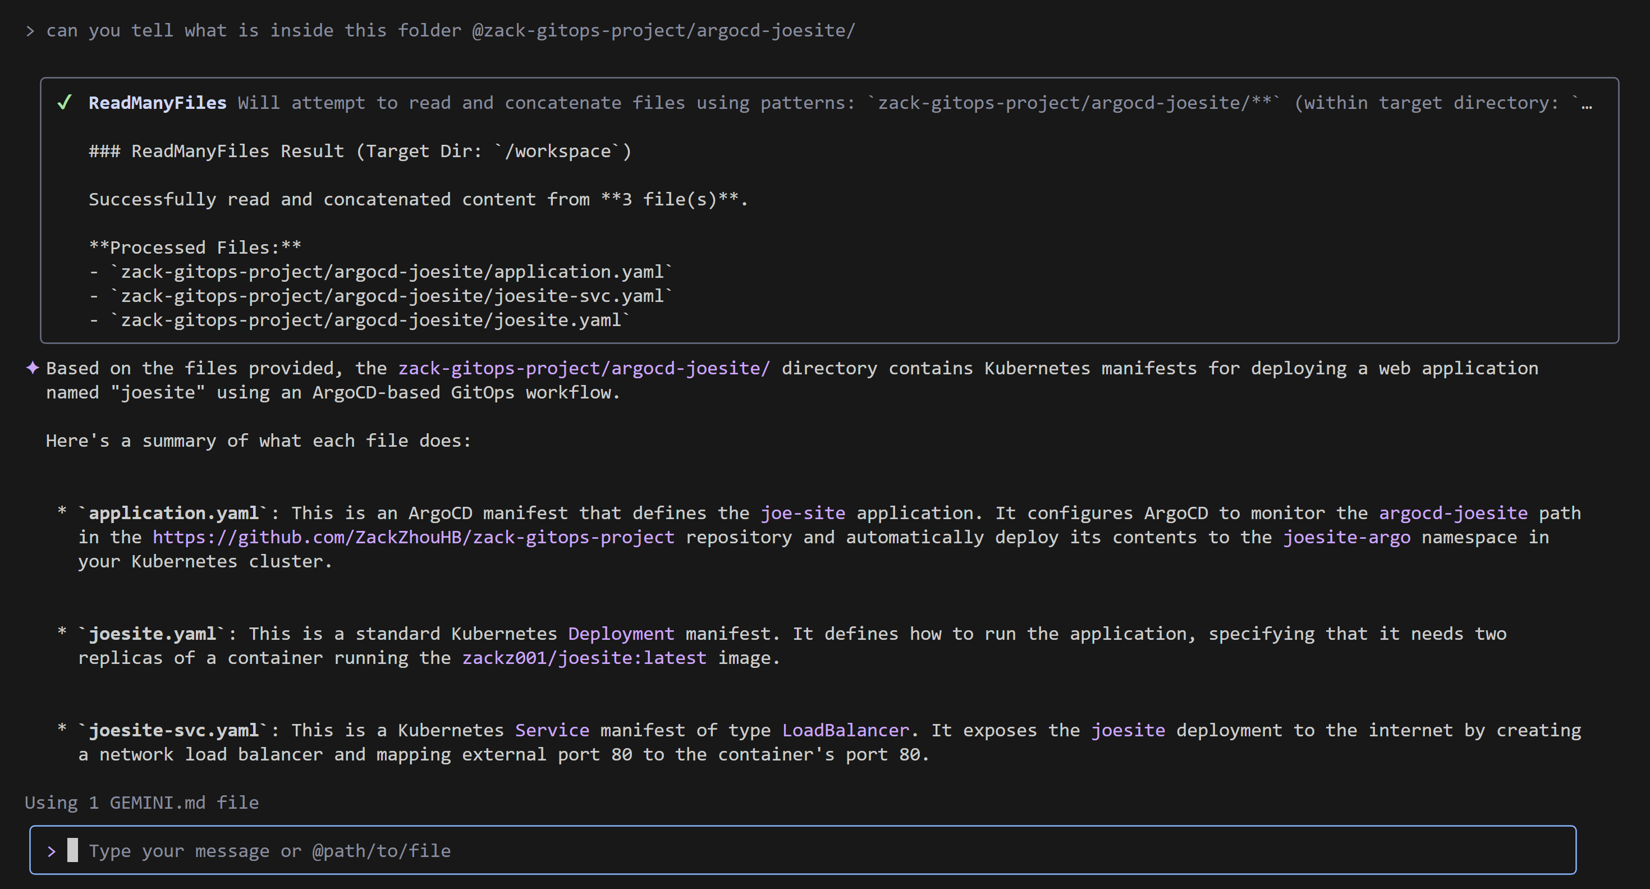Click the 'ReadManyFiles' tool name
This screenshot has width=1650, height=889.
click(158, 103)
